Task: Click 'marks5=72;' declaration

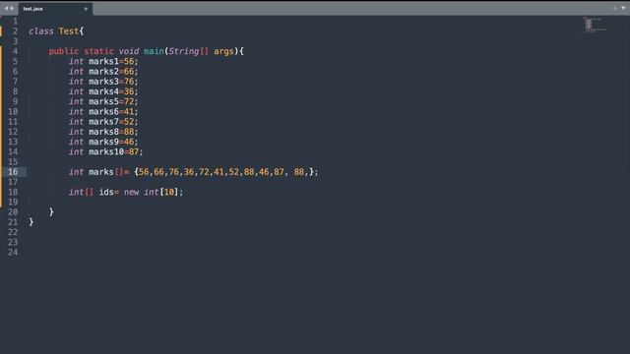Action: tap(113, 101)
